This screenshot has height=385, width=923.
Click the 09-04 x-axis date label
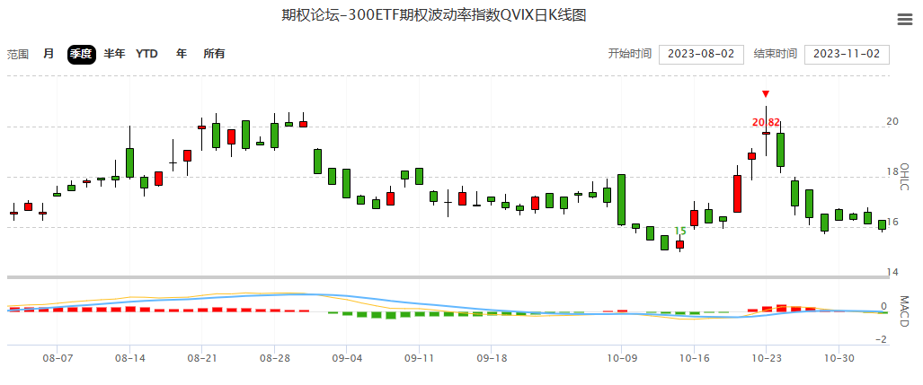[347, 358]
